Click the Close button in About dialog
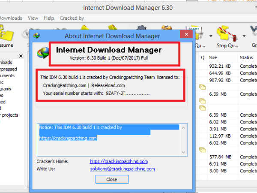257x193 pixels. [x=112, y=179]
